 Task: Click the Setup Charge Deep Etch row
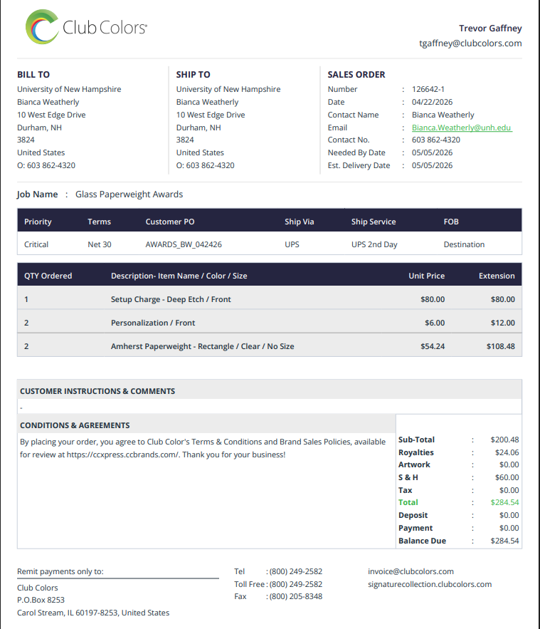[x=269, y=299]
